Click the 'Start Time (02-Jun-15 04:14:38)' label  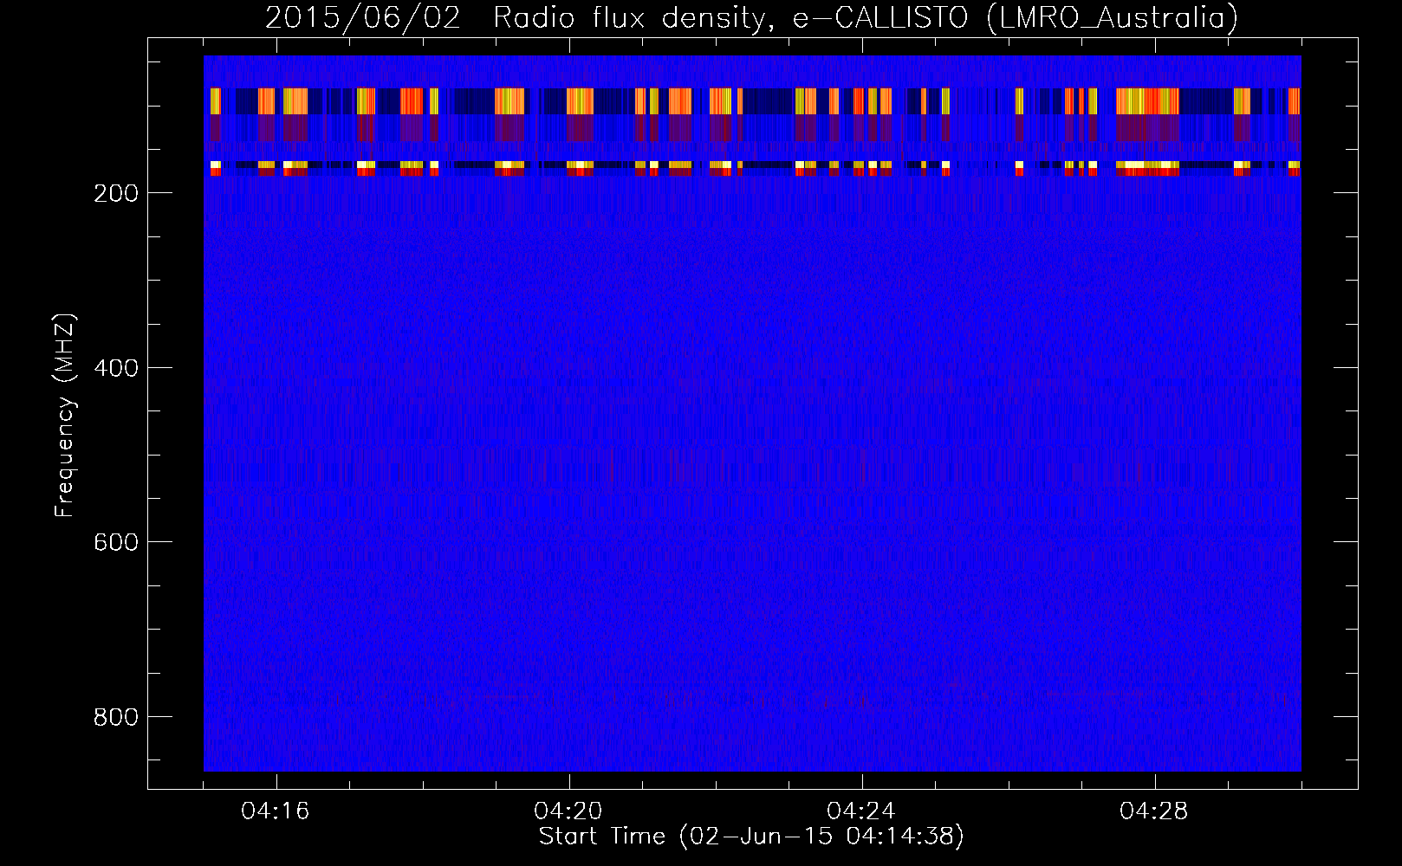click(751, 837)
